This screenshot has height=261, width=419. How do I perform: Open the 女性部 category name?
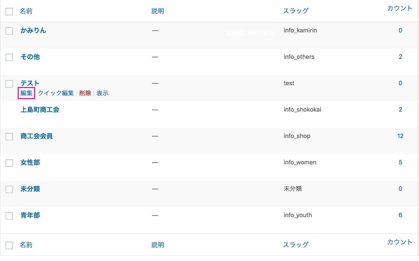[x=30, y=163]
